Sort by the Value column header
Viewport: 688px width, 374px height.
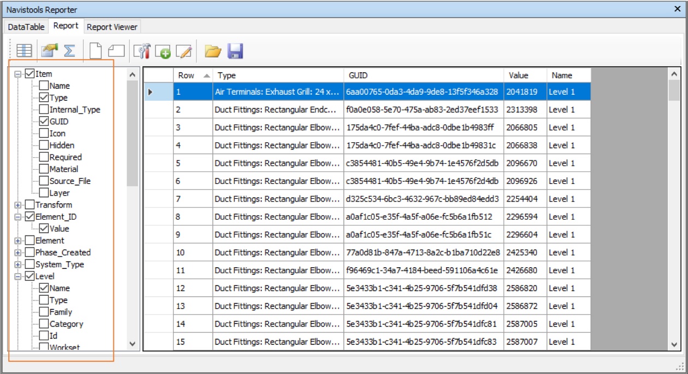tap(525, 76)
